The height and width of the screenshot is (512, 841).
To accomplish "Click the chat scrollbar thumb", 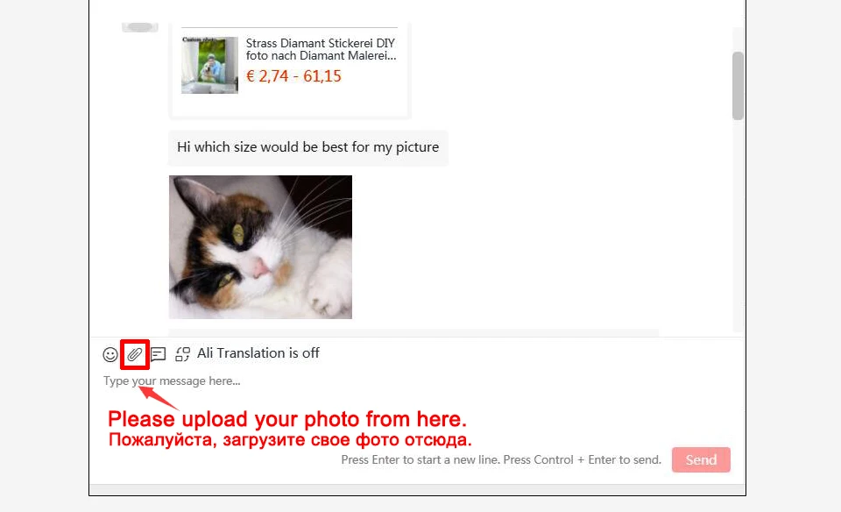I will (x=738, y=86).
